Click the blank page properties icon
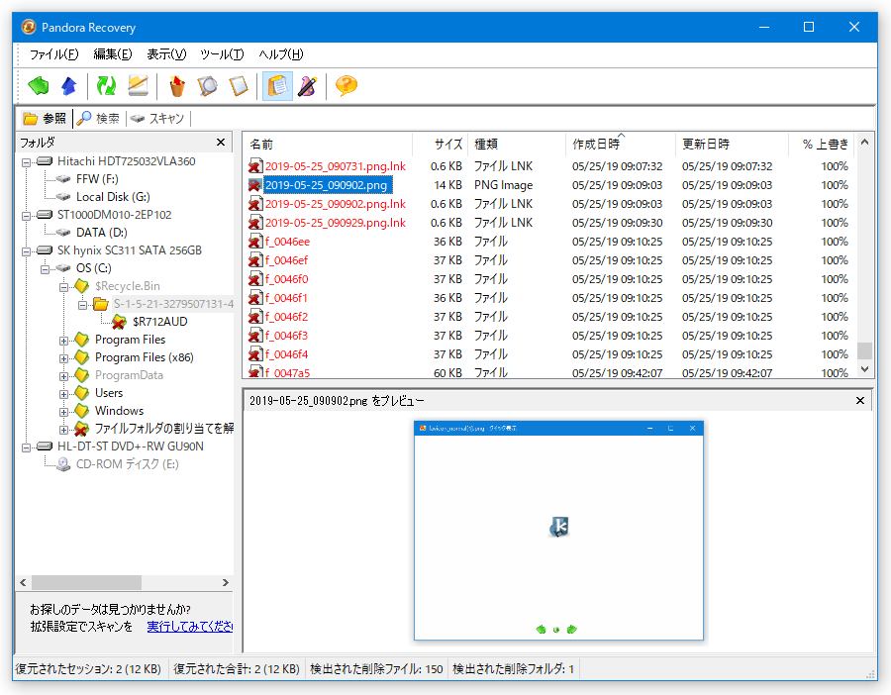Viewport: 891px width, 695px height. point(238,86)
